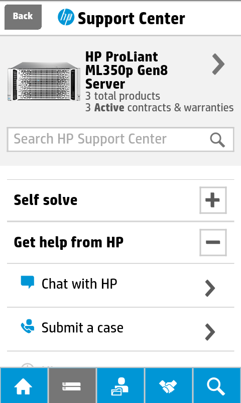Open the handshake contracts icon tab
The height and width of the screenshot is (403, 241).
tap(168, 385)
